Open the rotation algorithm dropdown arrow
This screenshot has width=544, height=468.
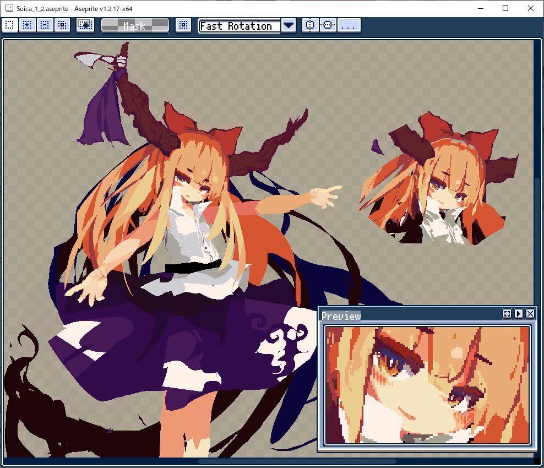tap(289, 26)
